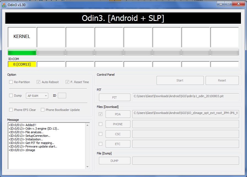This screenshot has height=177, width=247.
Task: Click the PIT file path field
Action: coord(186,97)
